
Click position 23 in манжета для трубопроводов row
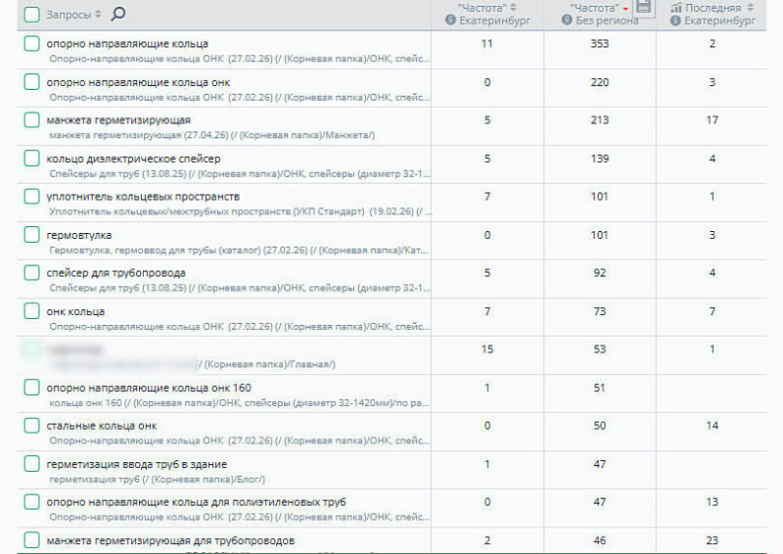pyautogui.click(x=713, y=540)
